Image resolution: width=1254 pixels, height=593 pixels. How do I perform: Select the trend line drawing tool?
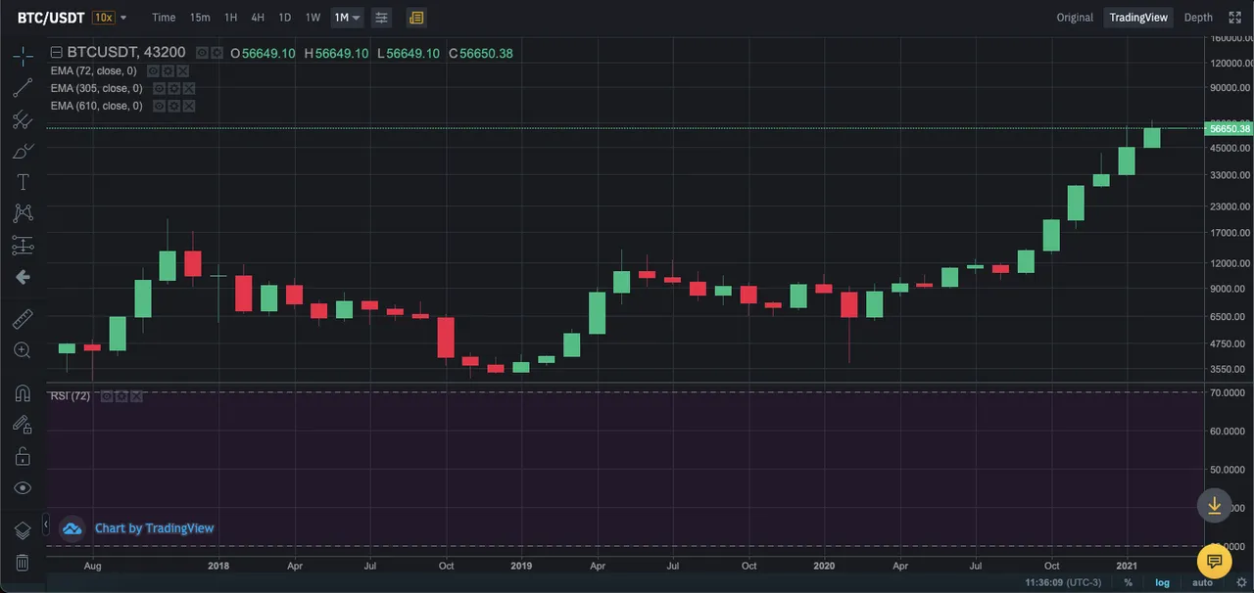[x=23, y=88]
